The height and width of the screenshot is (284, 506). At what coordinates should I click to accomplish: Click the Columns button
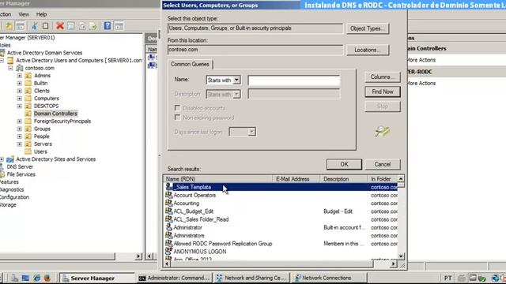[383, 77]
